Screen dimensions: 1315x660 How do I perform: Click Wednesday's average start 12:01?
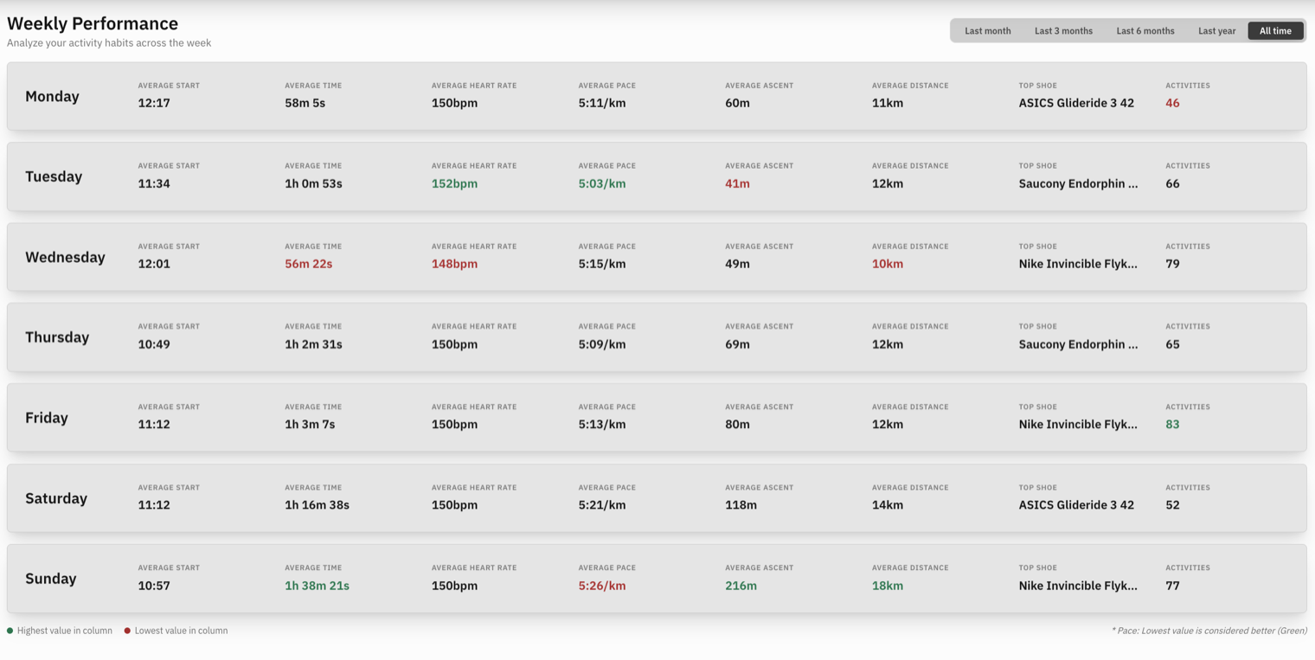154,264
